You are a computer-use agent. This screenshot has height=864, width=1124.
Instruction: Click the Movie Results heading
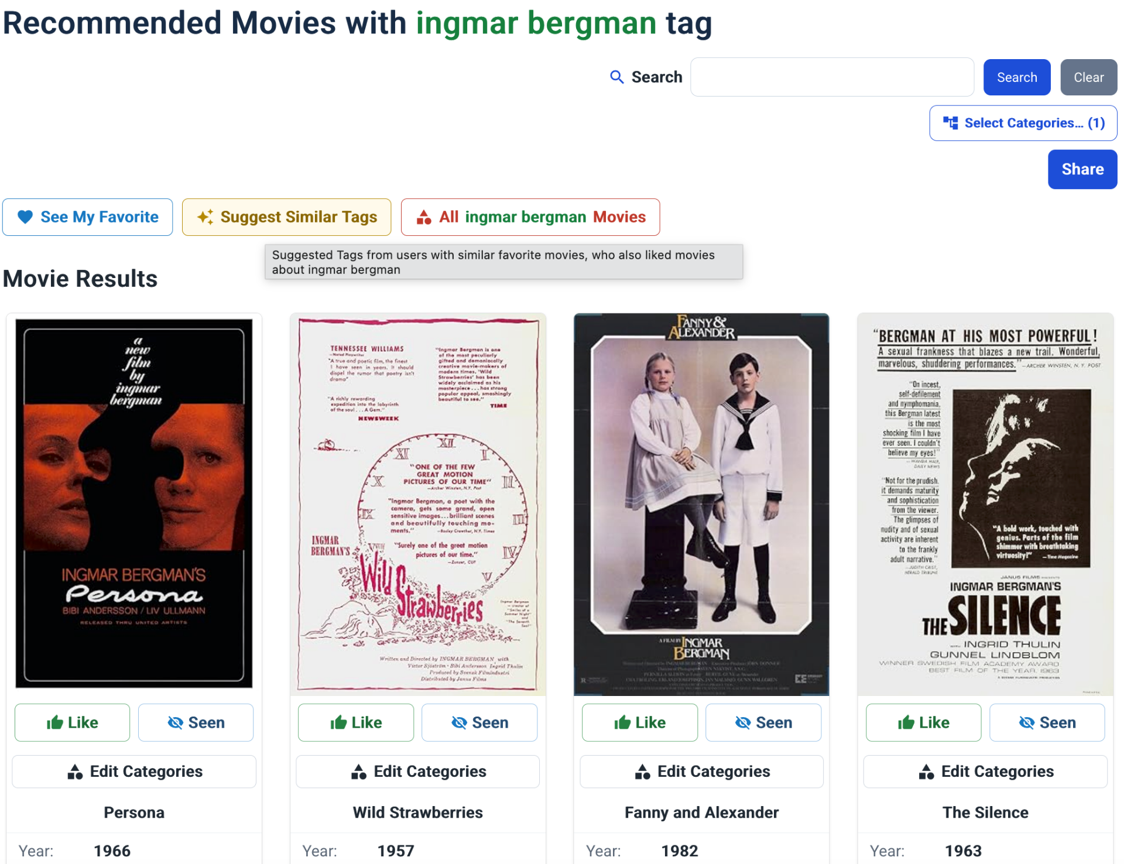click(80, 279)
